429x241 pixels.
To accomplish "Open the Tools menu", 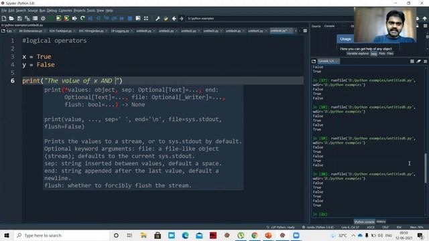I will (91, 11).
